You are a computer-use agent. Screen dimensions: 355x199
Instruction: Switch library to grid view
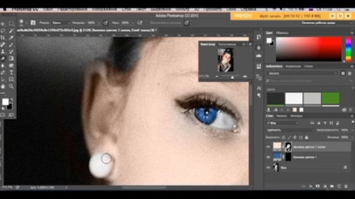coord(343,74)
